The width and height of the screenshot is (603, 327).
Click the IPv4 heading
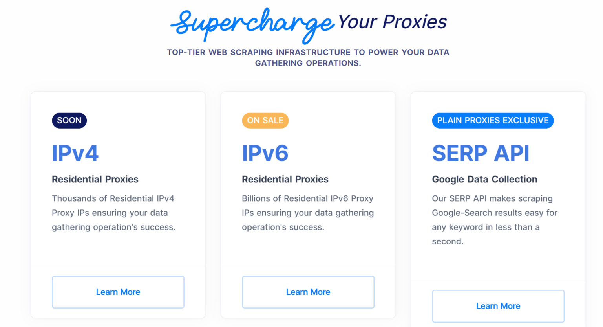coord(75,153)
